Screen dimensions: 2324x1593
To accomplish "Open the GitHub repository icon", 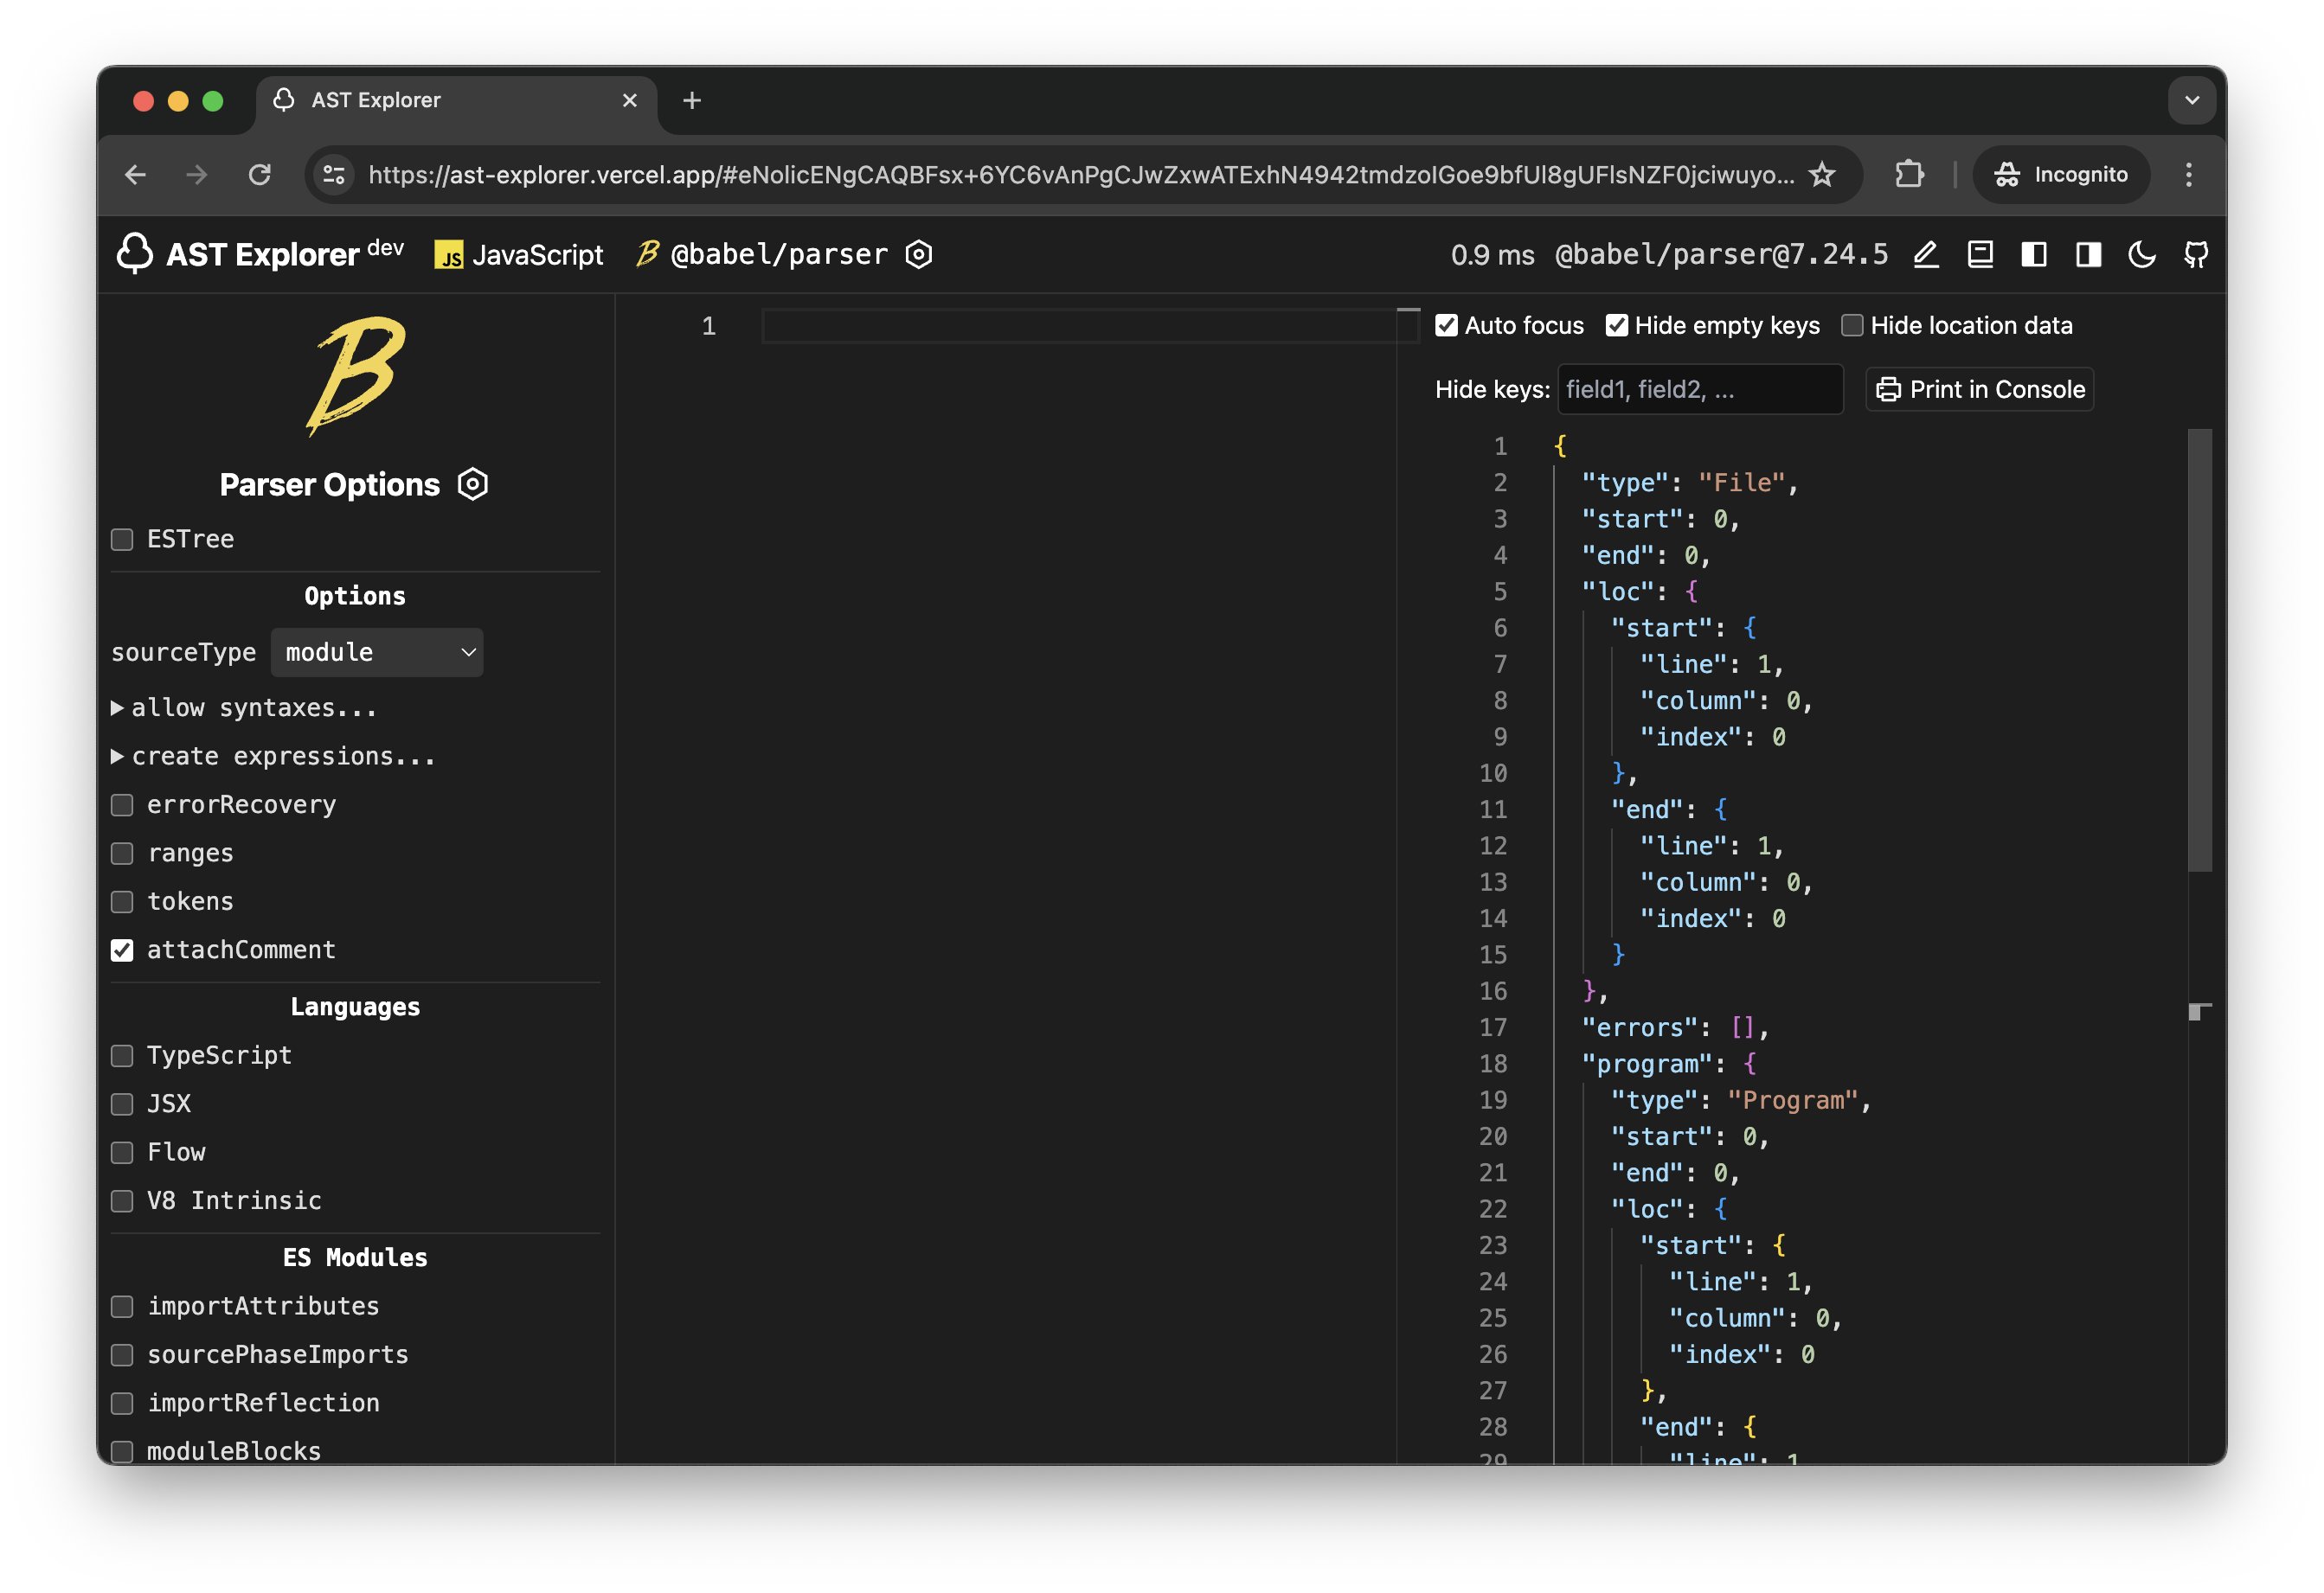I will pos(2195,255).
